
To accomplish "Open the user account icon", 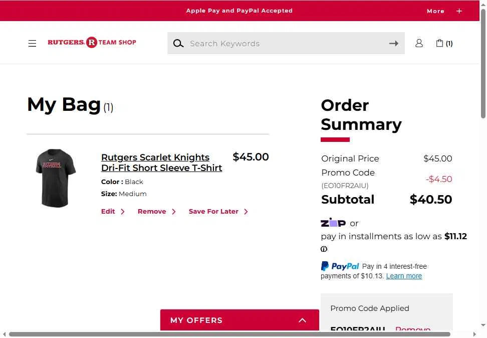I will pyautogui.click(x=419, y=43).
